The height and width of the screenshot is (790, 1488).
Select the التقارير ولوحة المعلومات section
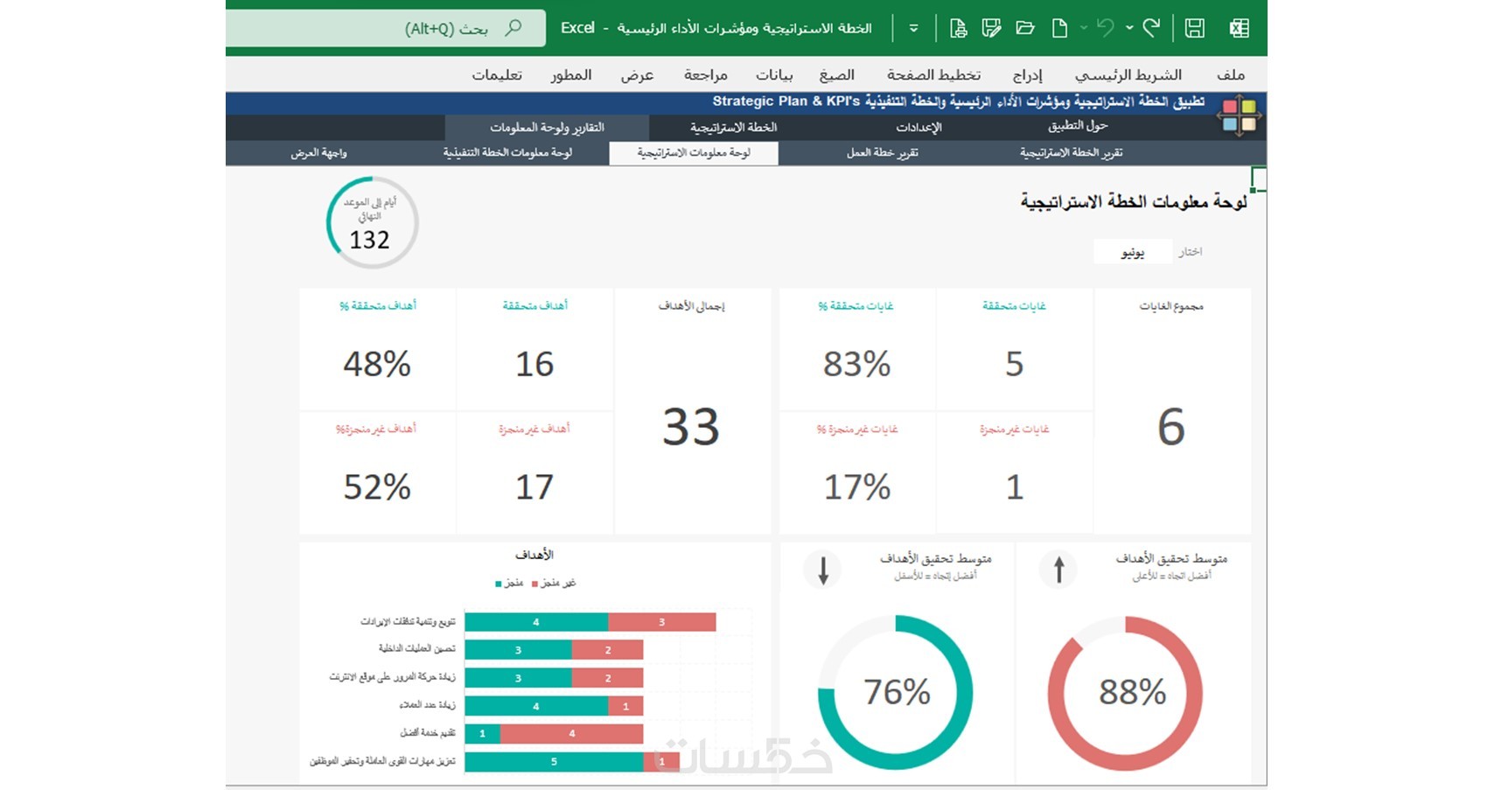[547, 127]
